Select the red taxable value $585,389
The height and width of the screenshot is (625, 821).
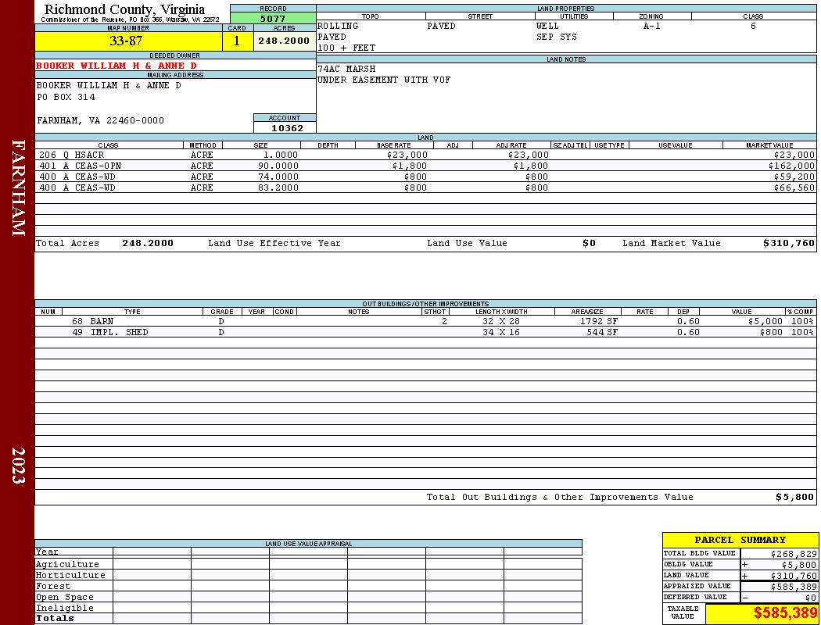tap(785, 613)
